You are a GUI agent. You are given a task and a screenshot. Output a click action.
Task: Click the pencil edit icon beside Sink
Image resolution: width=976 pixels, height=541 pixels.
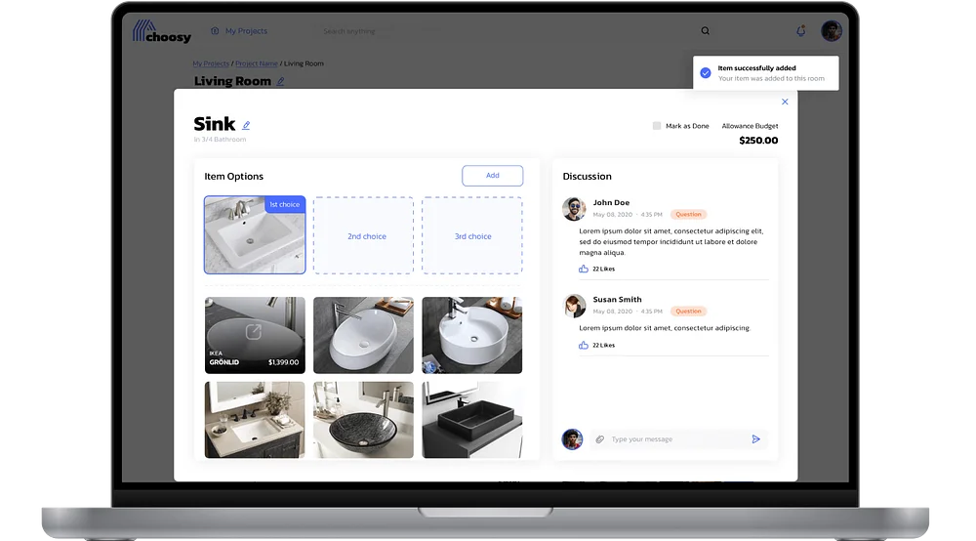tap(246, 125)
